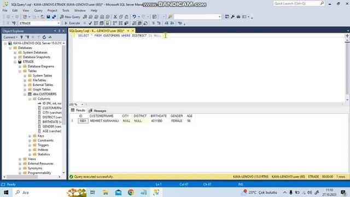Select Results to Text option

tap(134, 23)
